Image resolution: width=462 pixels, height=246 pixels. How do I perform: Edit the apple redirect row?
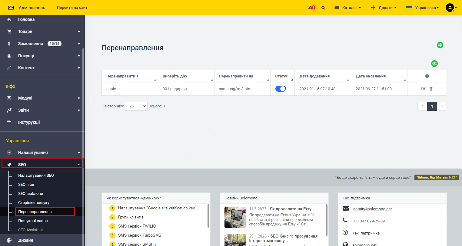(423, 89)
